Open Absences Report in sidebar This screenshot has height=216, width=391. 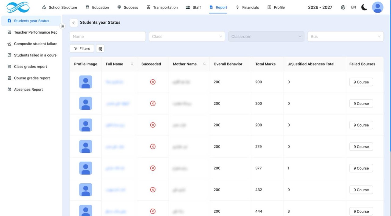point(32,90)
